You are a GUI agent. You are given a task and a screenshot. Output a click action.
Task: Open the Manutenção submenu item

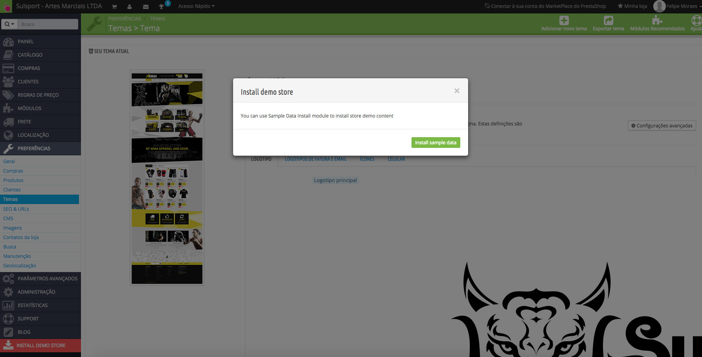tap(17, 256)
